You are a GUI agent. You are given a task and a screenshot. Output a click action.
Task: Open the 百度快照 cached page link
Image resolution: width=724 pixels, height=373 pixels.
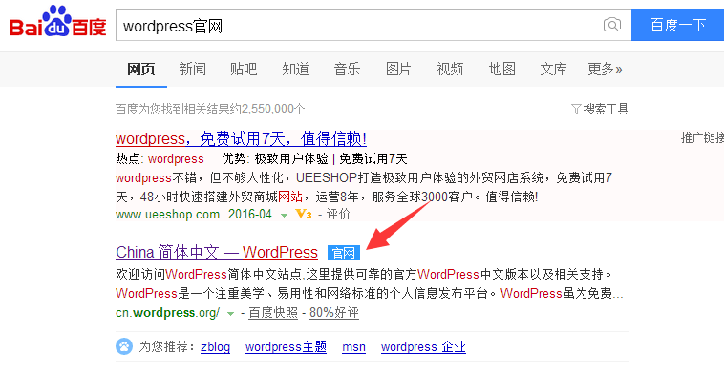[x=273, y=313]
